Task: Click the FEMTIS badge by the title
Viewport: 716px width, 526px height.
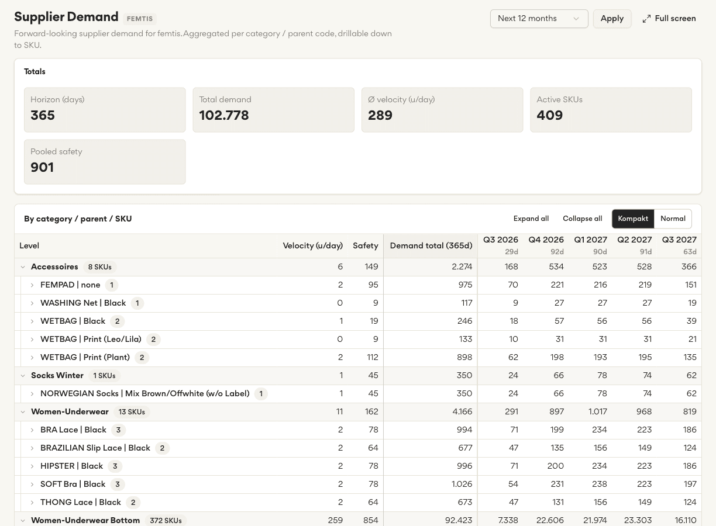Action: pos(140,19)
